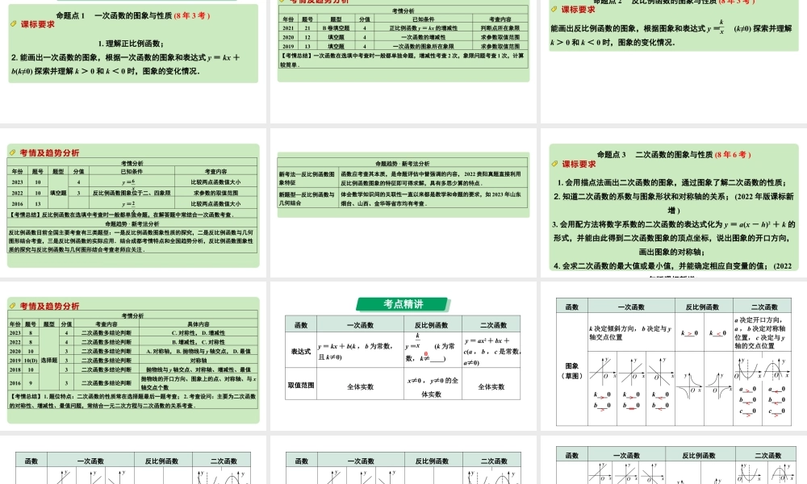Select the a≥0 condition in 二次函数 column
This screenshot has width=807, height=484.
tap(746, 388)
